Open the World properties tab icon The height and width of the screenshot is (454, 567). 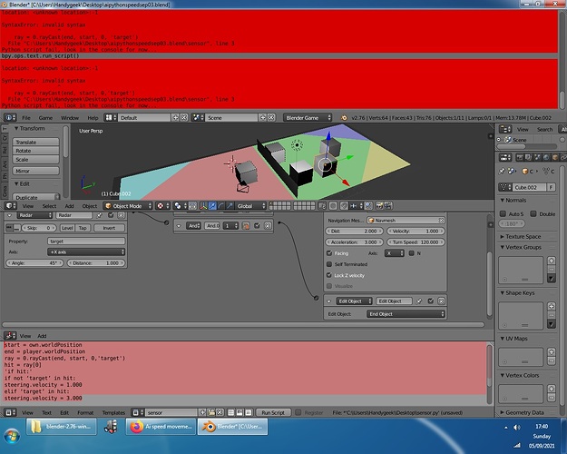click(x=545, y=157)
